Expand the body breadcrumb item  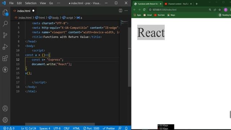click(54, 18)
